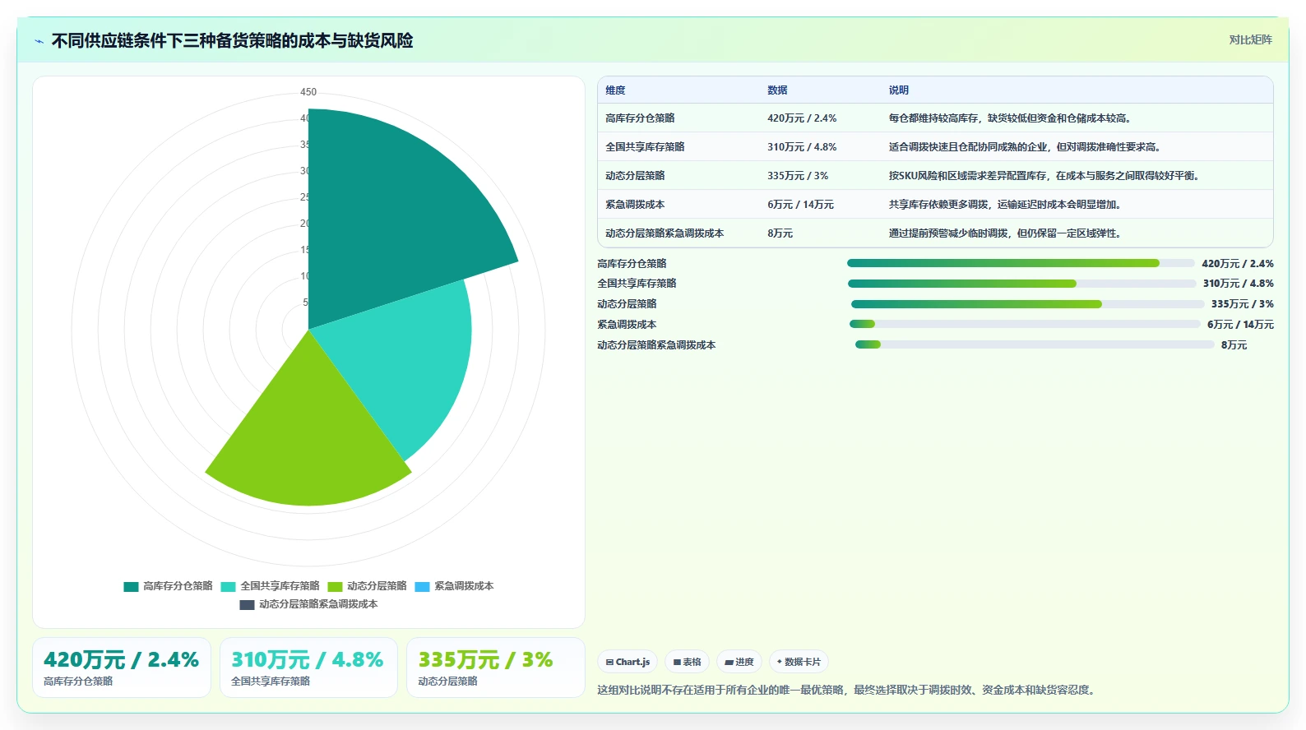Click the 高库存分仓策略 progress bar
The width and height of the screenshot is (1306, 730).
[x=1021, y=263]
